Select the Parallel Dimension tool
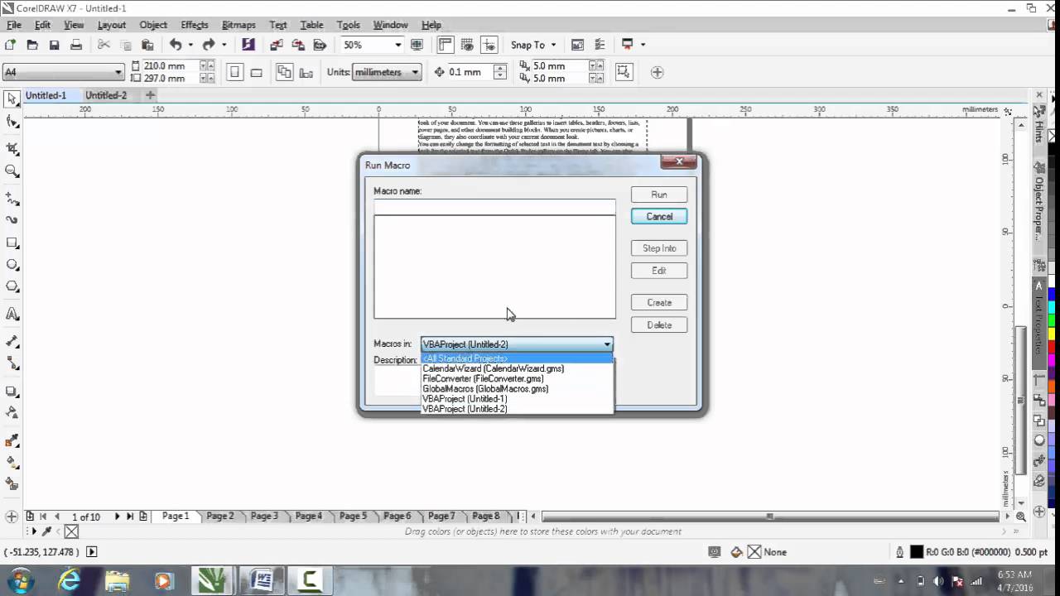 point(12,341)
